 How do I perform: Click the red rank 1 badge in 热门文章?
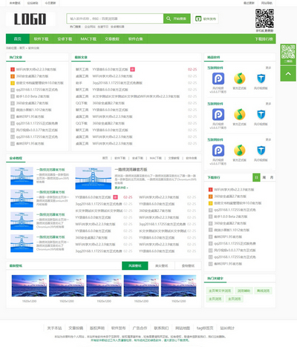(x=13, y=70)
